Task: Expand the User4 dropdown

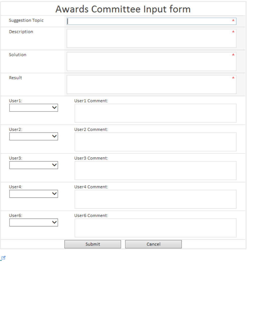Action: click(34, 194)
